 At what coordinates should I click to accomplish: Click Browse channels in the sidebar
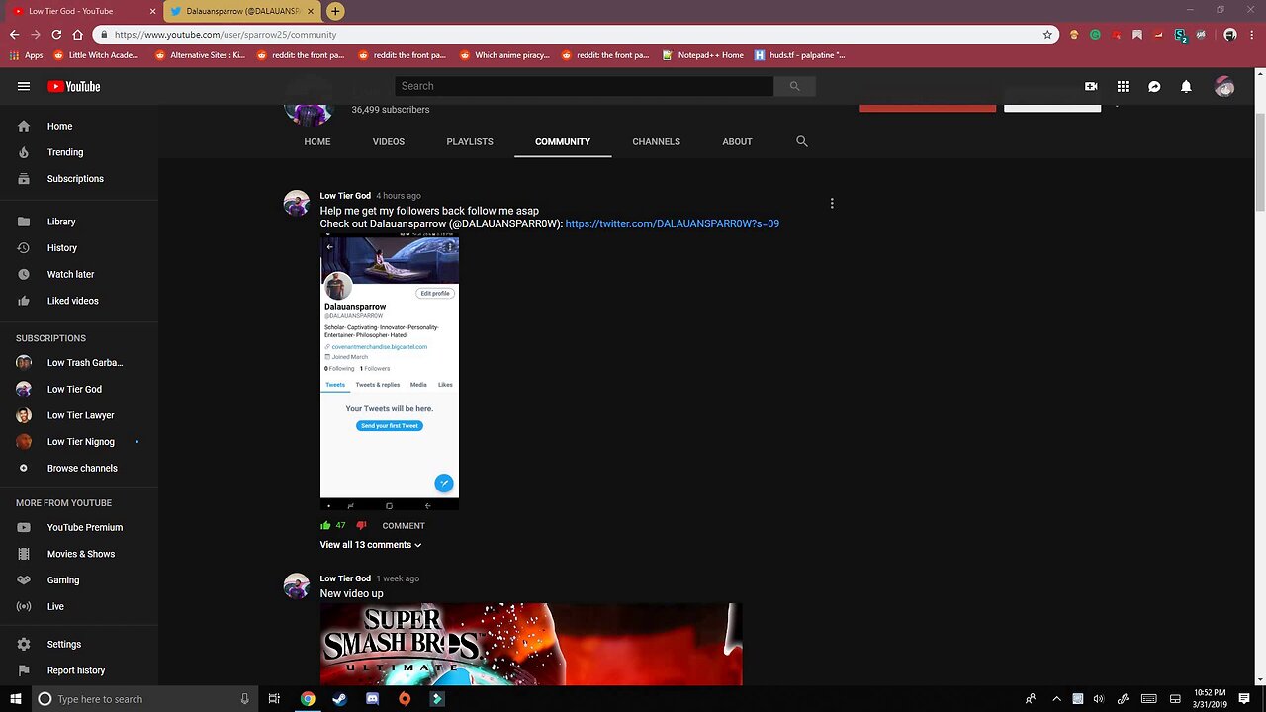[79, 469]
